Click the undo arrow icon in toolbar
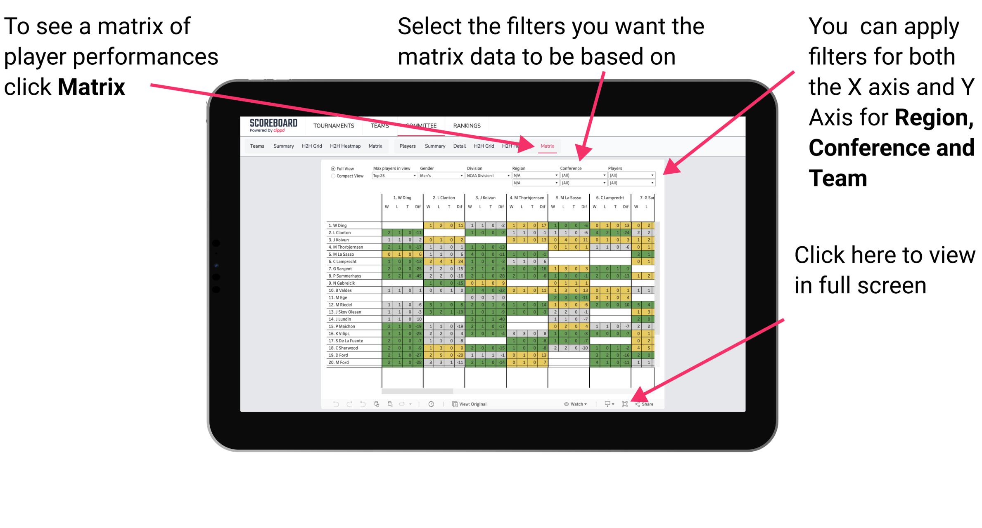Image resolution: width=982 pixels, height=528 pixels. tap(331, 404)
